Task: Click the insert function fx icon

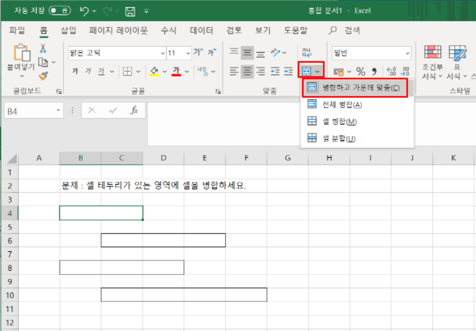Action: tap(134, 110)
